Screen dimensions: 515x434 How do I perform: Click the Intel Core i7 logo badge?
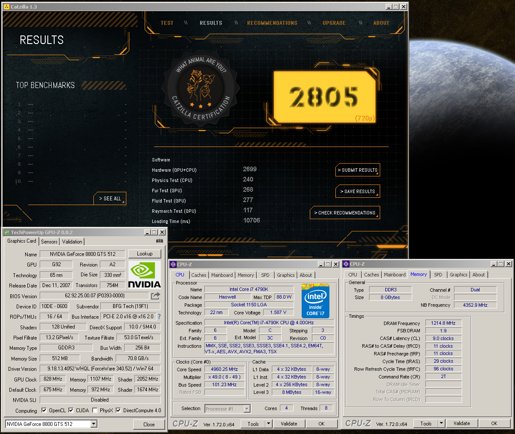tap(315, 301)
